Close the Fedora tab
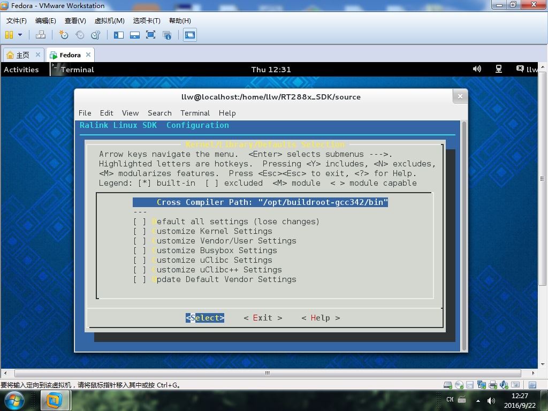 [x=88, y=55]
